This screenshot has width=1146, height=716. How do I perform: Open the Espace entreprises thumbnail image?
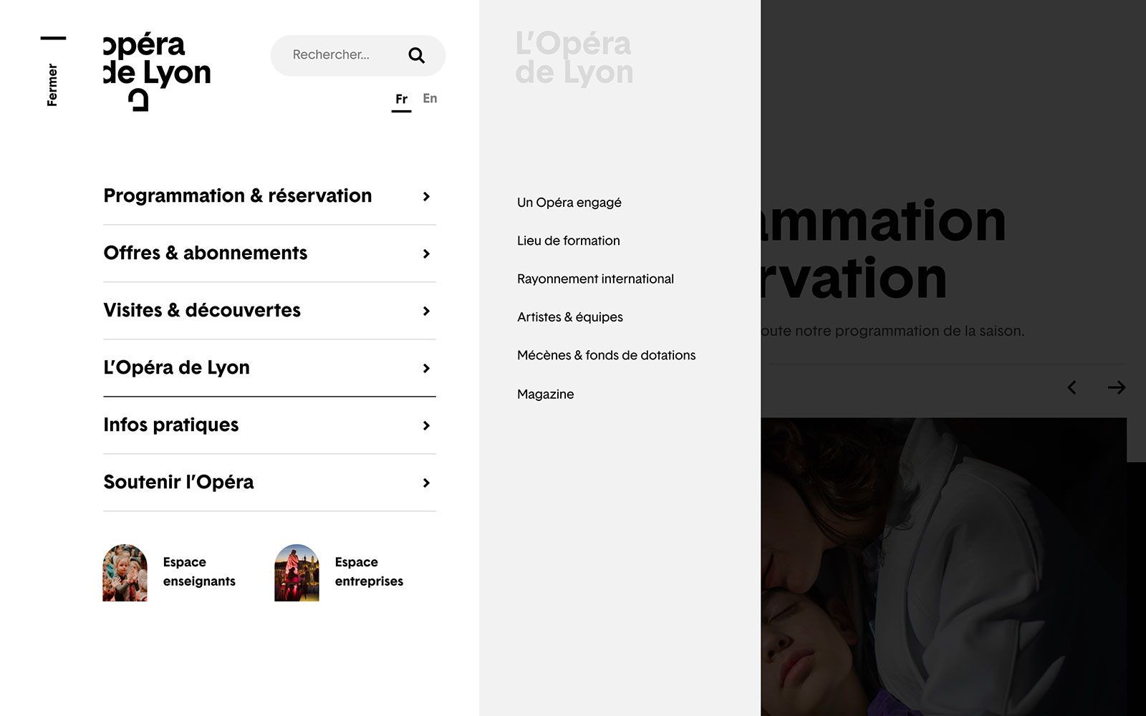tap(296, 571)
